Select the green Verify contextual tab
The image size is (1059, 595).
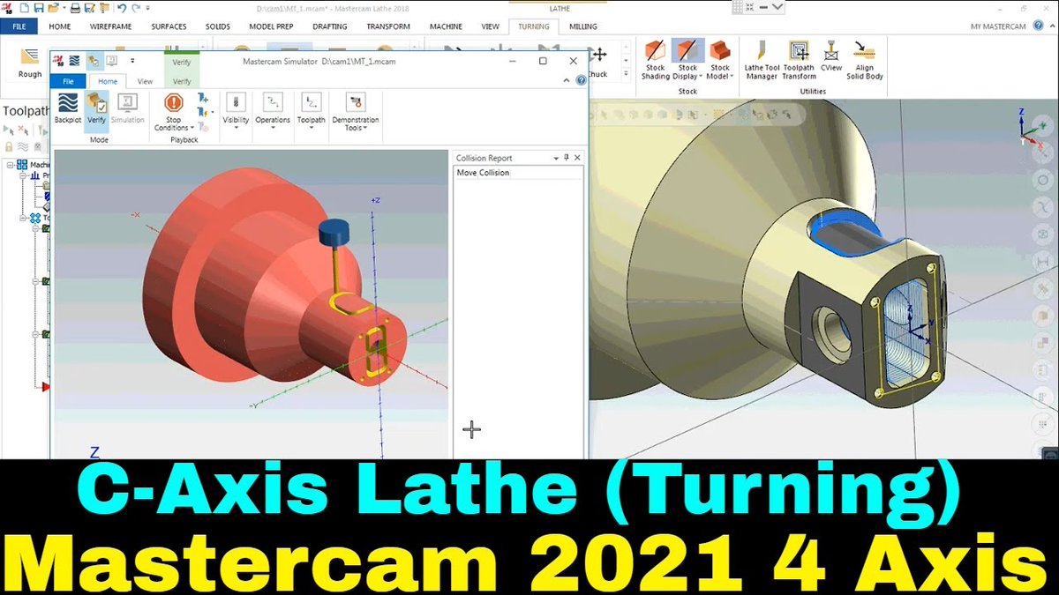[x=182, y=81]
